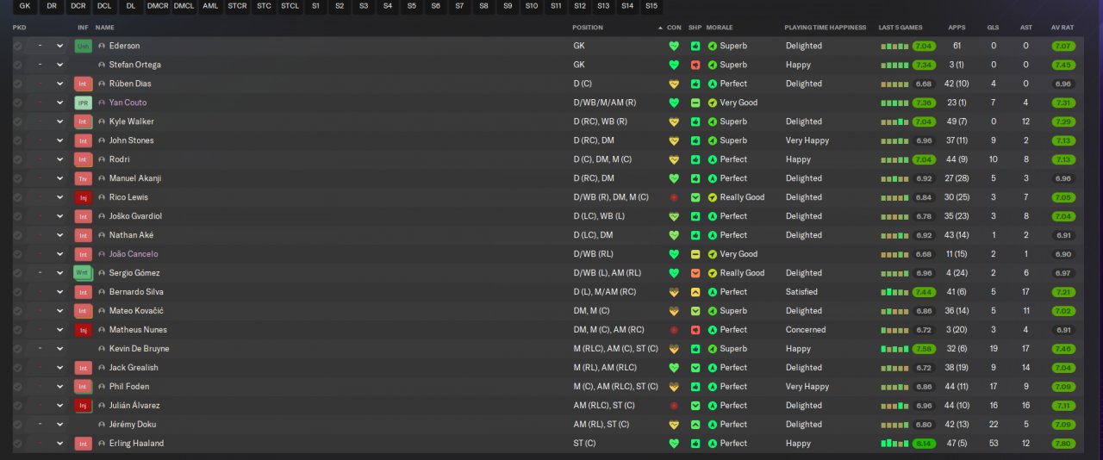Open the position dropdown arrow for Manuel Akanji
This screenshot has height=460, width=1103.
click(59, 178)
